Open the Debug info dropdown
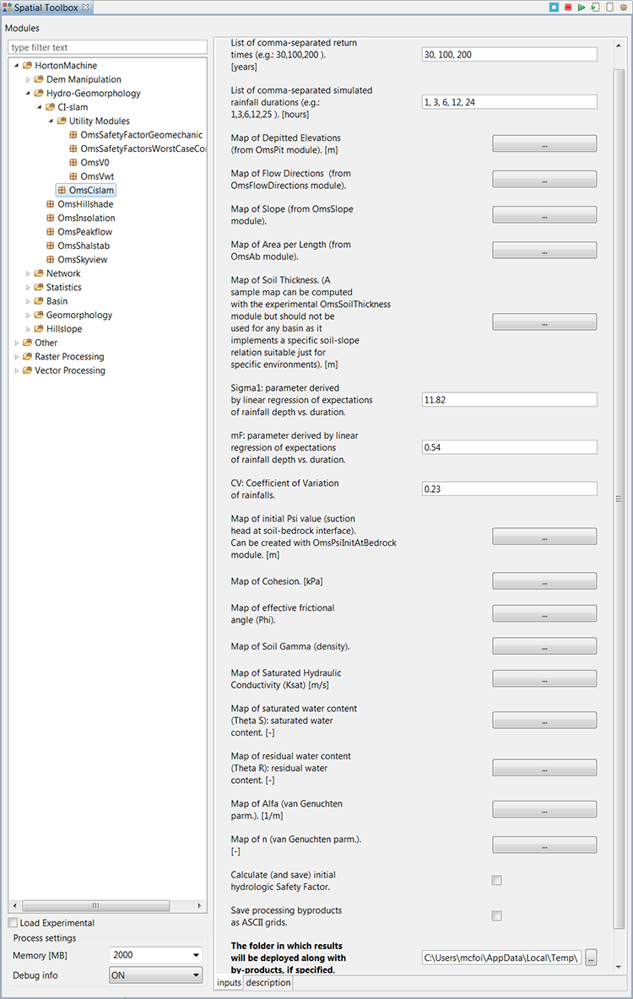This screenshot has width=633, height=999. click(x=197, y=976)
